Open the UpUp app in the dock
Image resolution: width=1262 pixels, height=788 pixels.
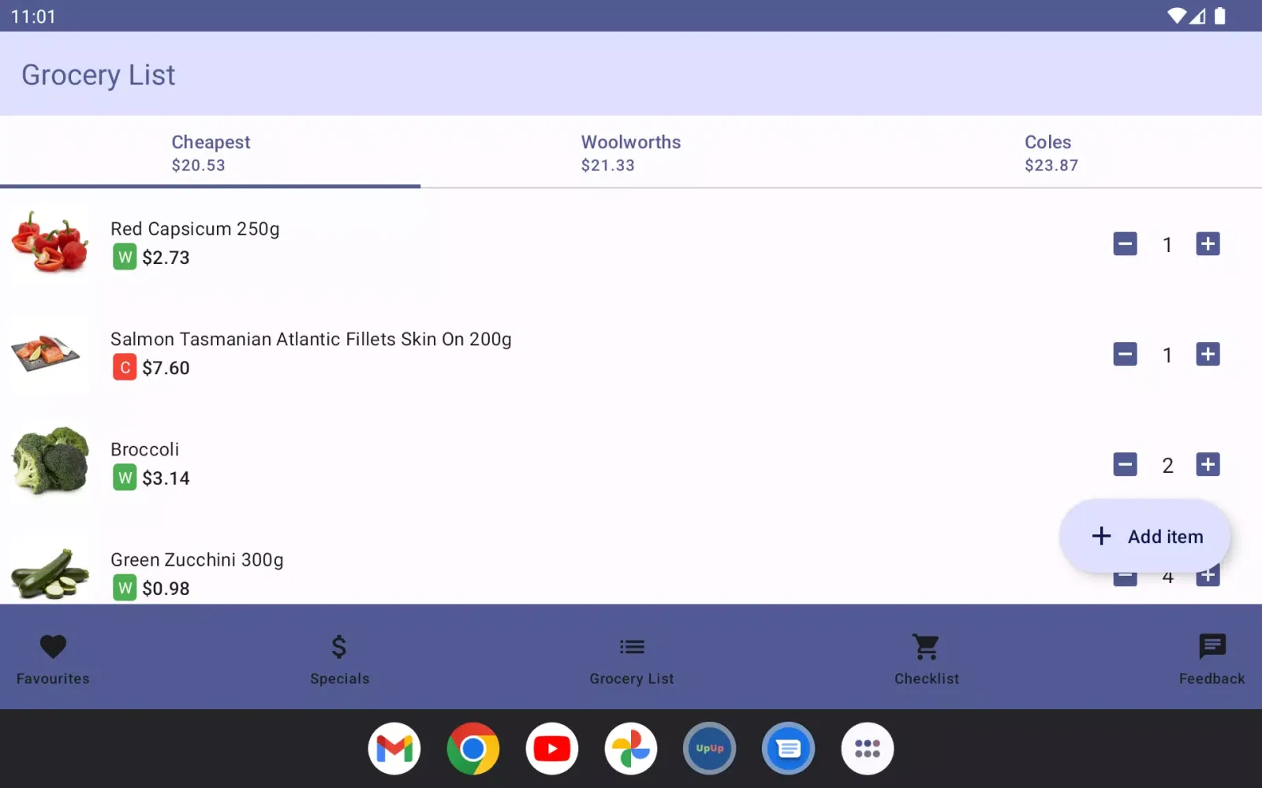(x=710, y=749)
